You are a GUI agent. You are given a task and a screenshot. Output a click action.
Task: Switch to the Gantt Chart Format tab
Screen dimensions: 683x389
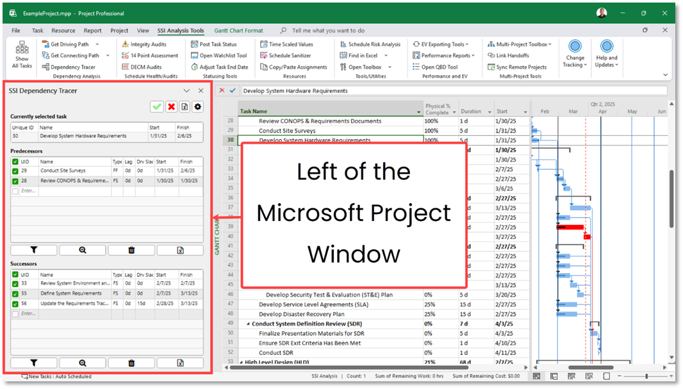click(238, 31)
